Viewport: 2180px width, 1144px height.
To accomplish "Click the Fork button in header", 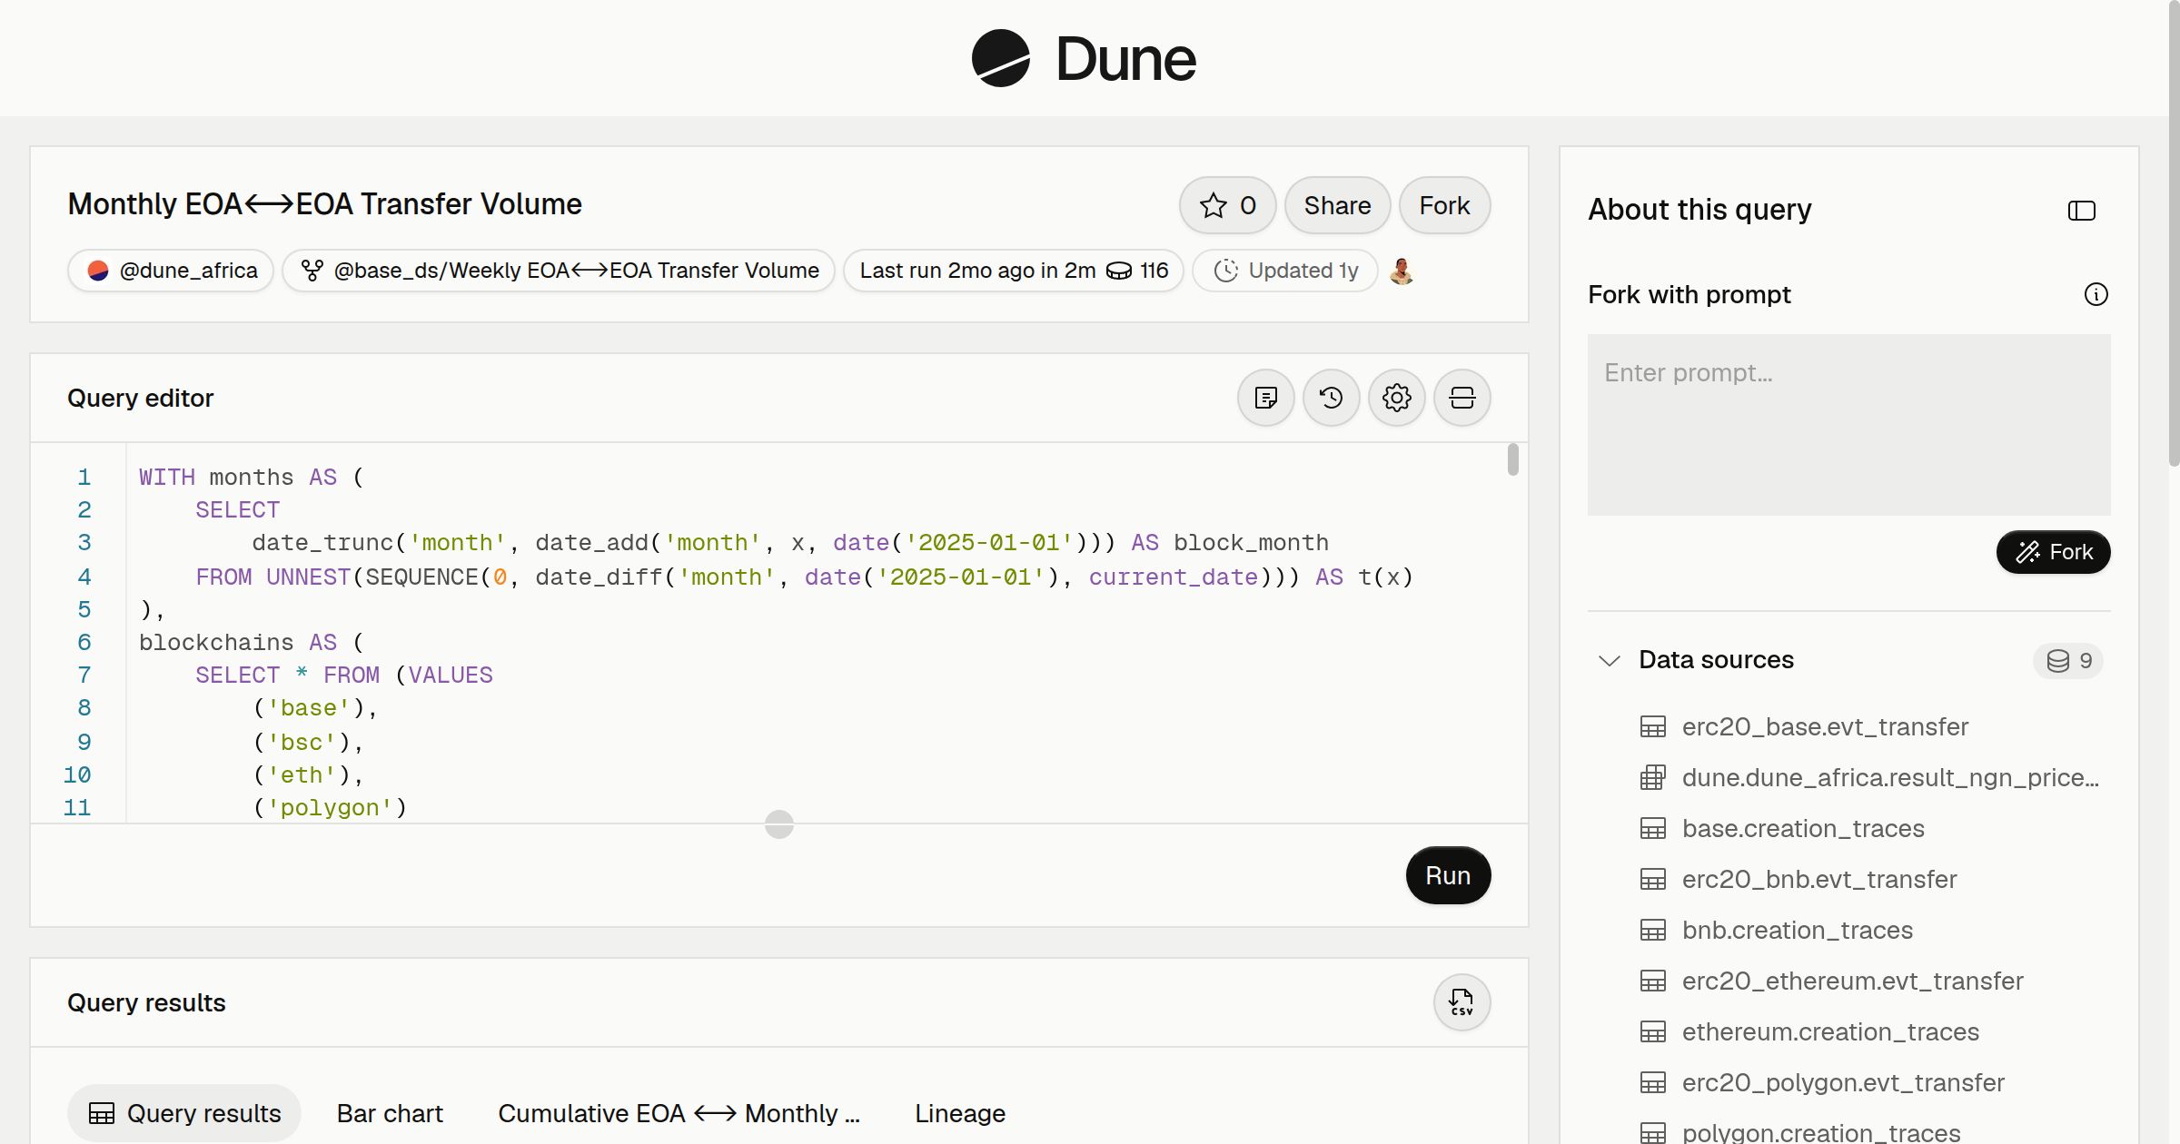I will pyautogui.click(x=1444, y=205).
